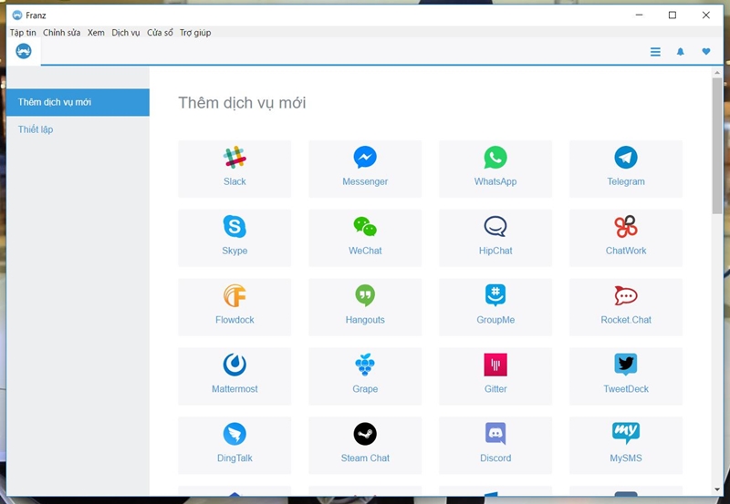Add the WhatsApp service
The image size is (730, 504).
coord(495,169)
